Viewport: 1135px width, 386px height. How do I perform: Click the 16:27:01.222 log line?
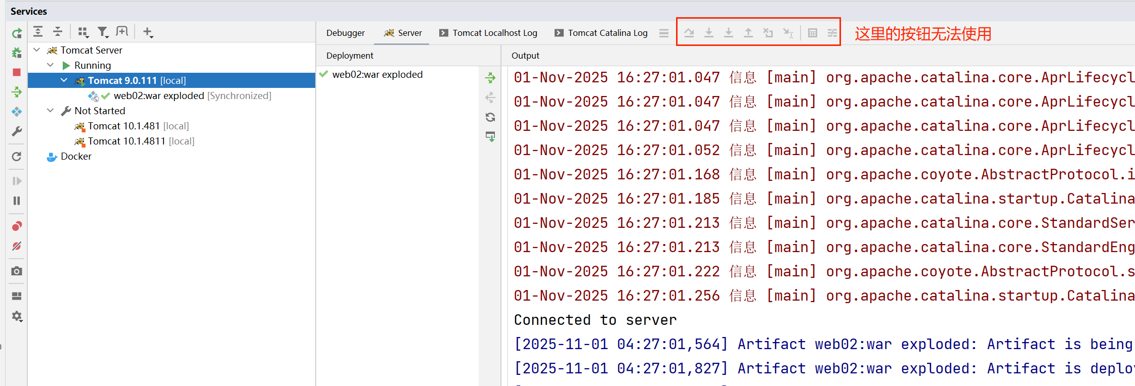coord(824,271)
